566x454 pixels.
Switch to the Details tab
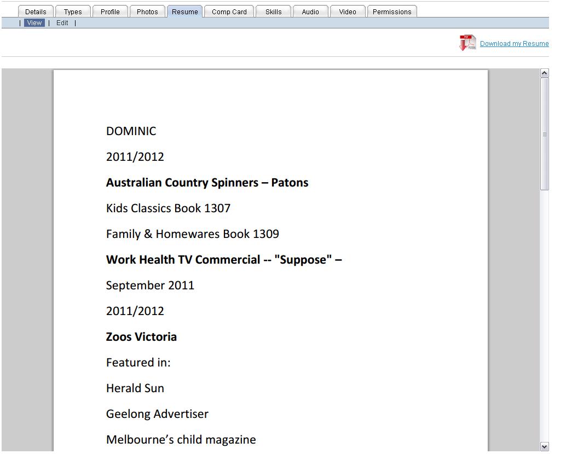tap(36, 11)
